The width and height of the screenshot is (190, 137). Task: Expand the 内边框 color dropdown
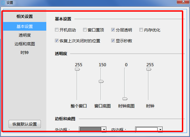point(160,130)
